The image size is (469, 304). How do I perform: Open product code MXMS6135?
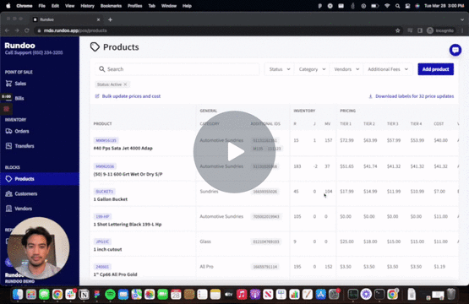106,140
